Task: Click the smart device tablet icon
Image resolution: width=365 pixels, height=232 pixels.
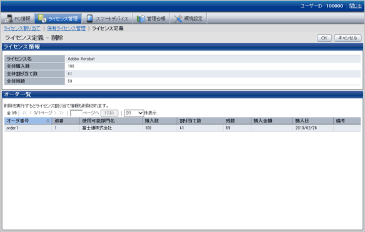Action: tap(89, 18)
